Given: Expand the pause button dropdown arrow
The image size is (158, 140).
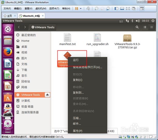Looking at the screenshot, I should click(x=81, y=9).
